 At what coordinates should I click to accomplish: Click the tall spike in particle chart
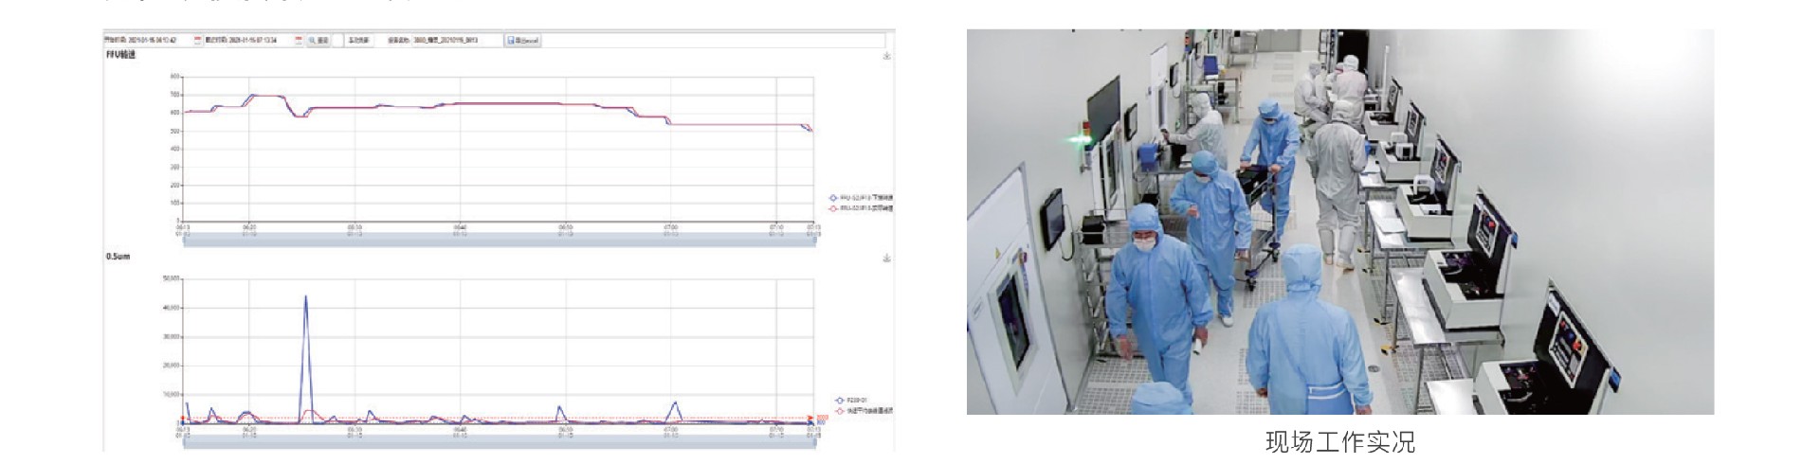[305, 297]
